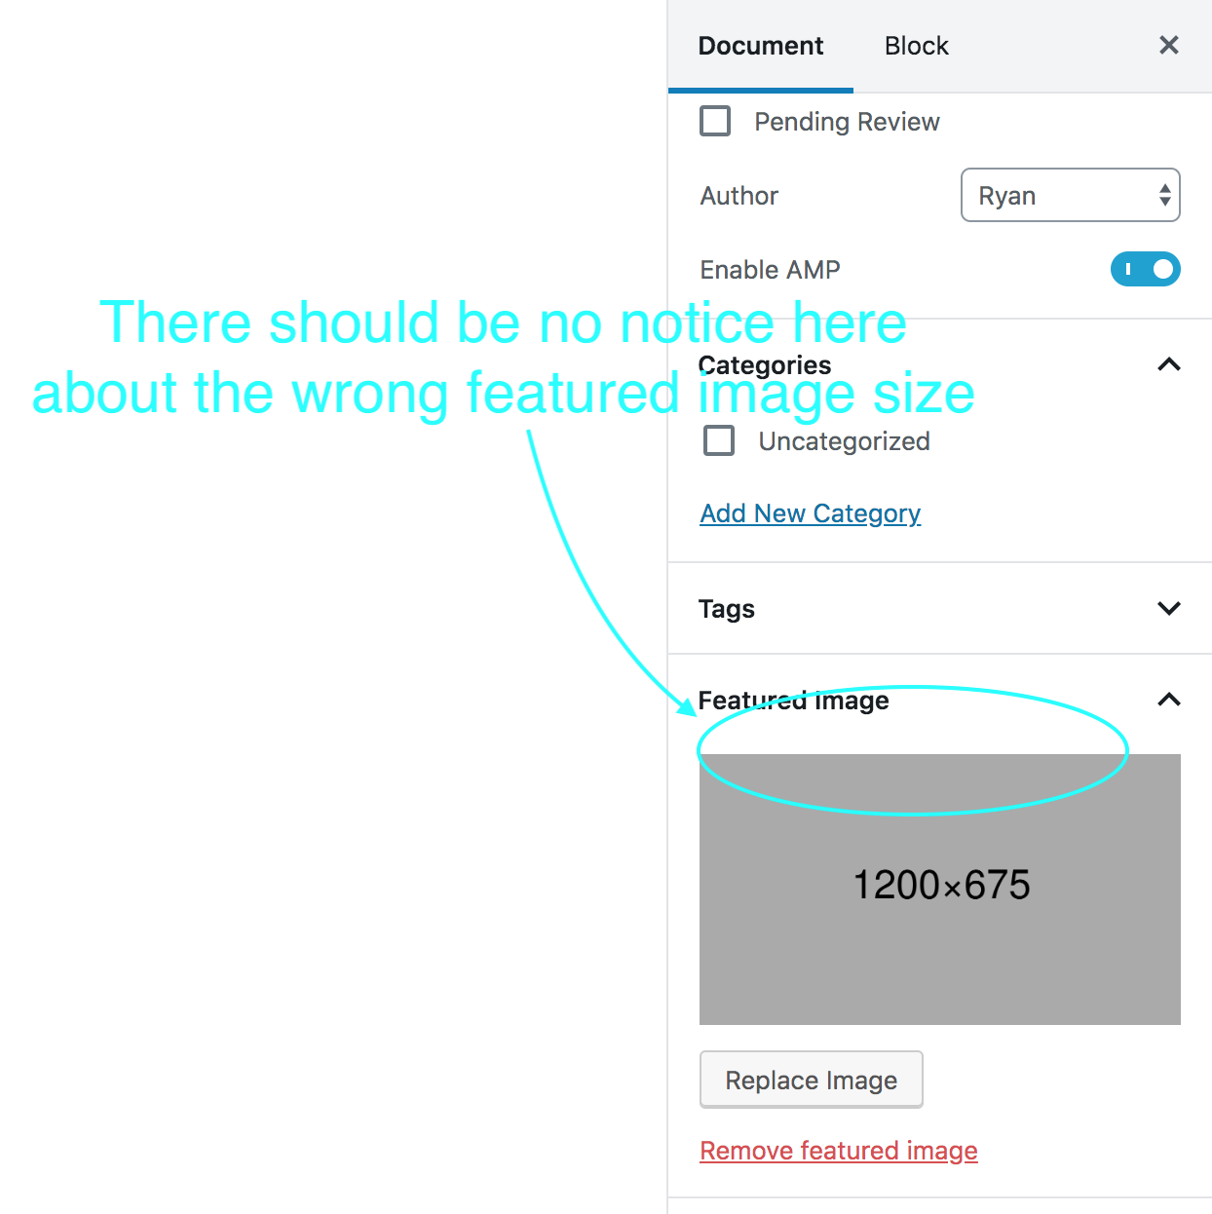The width and height of the screenshot is (1212, 1214).
Task: Check the Uncategorized category checkbox
Action: click(718, 440)
